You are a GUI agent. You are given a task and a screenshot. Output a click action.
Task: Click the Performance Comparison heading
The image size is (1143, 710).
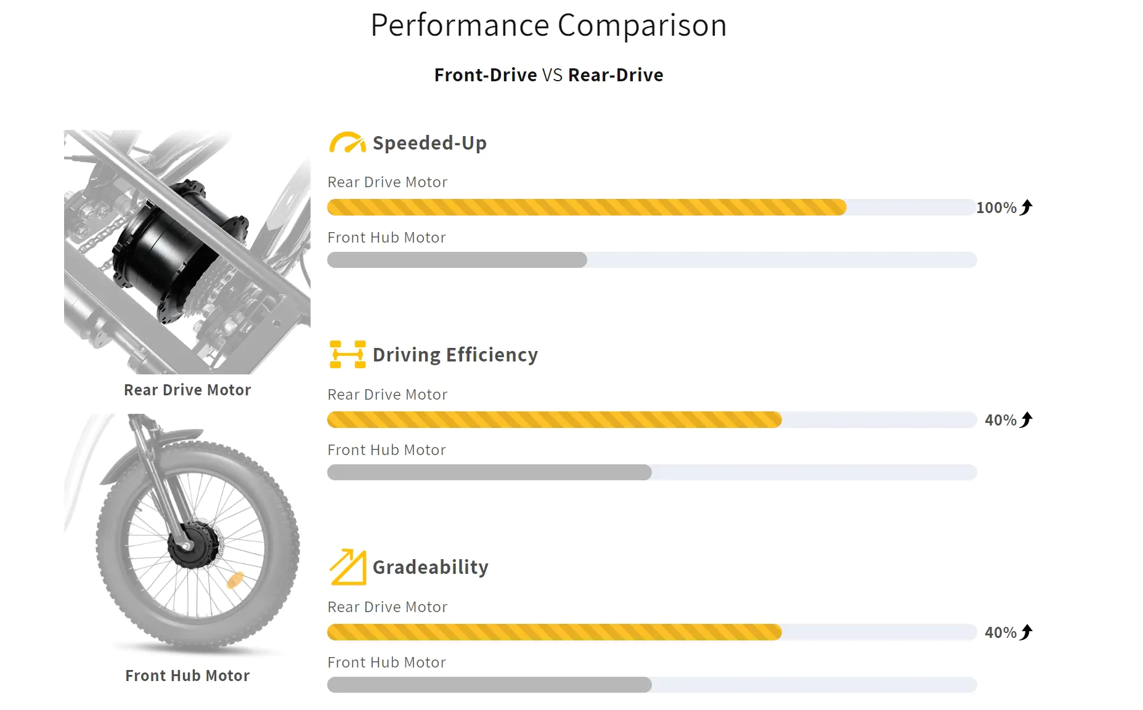coord(548,25)
